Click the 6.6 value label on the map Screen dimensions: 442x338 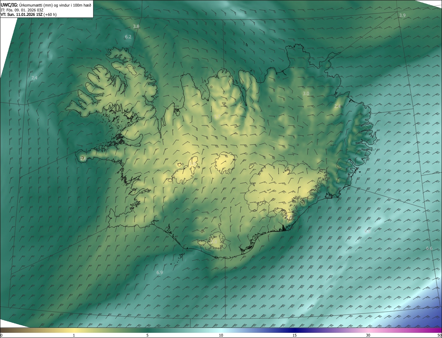[x=429, y=248]
